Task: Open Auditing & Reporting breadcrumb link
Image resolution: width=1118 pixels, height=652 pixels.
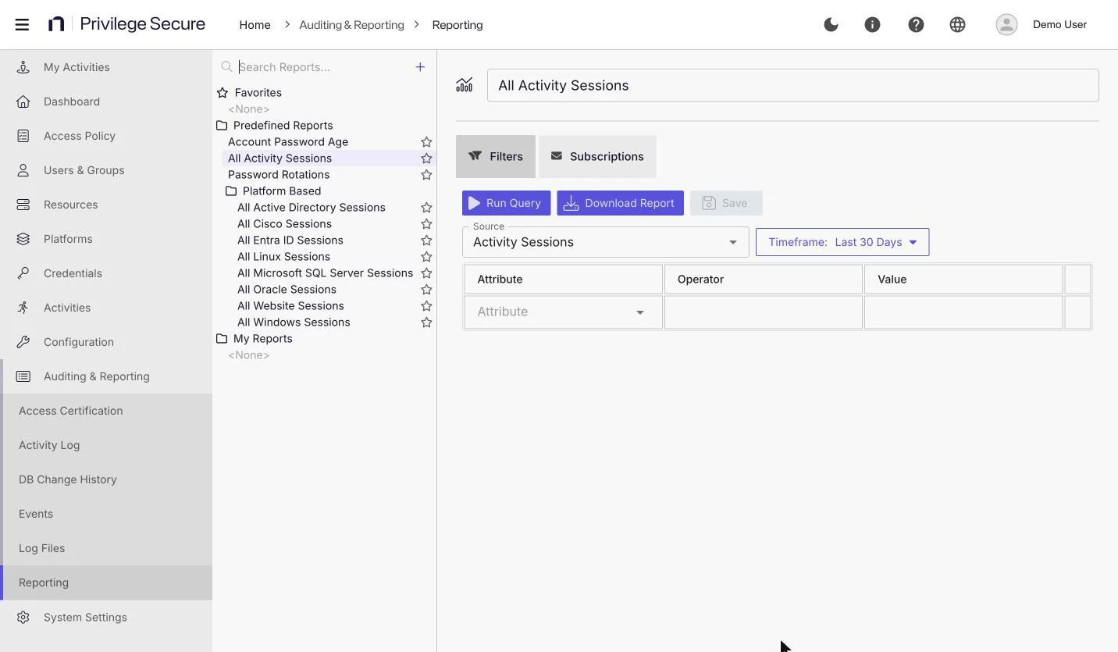Action: point(351,25)
